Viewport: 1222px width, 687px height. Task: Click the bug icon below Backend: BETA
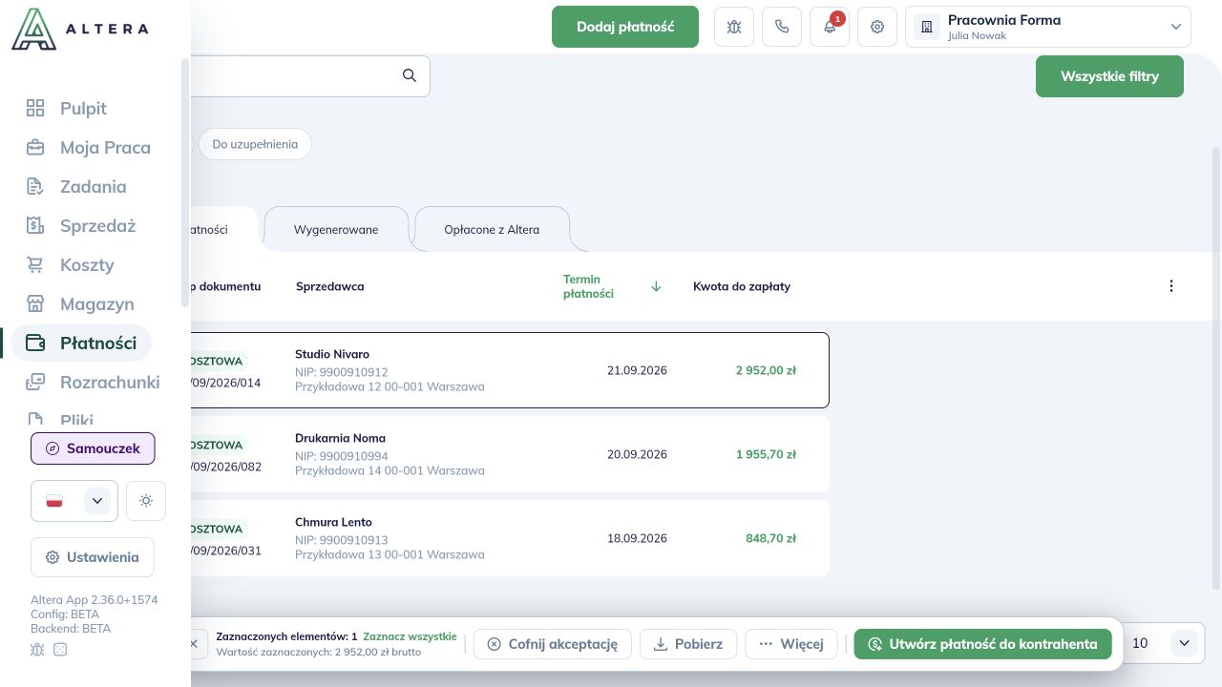[37, 650]
